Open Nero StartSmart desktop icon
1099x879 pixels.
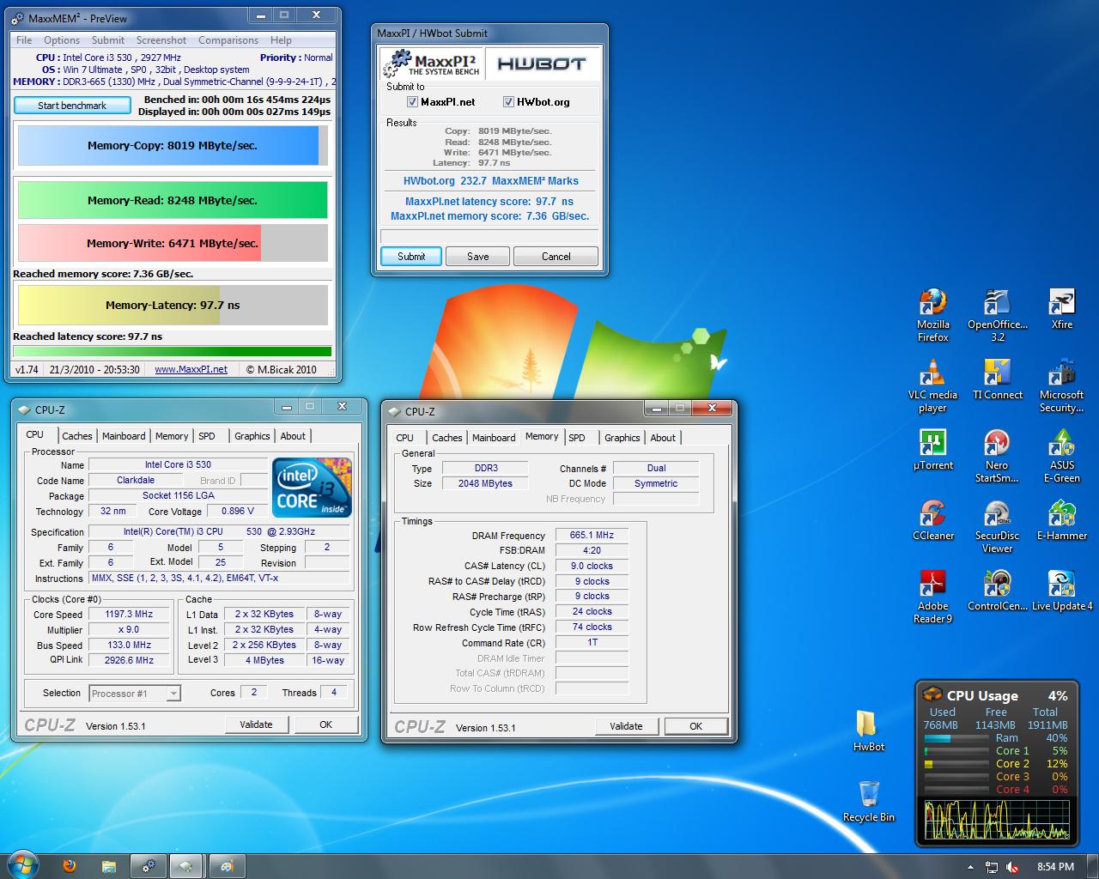click(x=997, y=456)
